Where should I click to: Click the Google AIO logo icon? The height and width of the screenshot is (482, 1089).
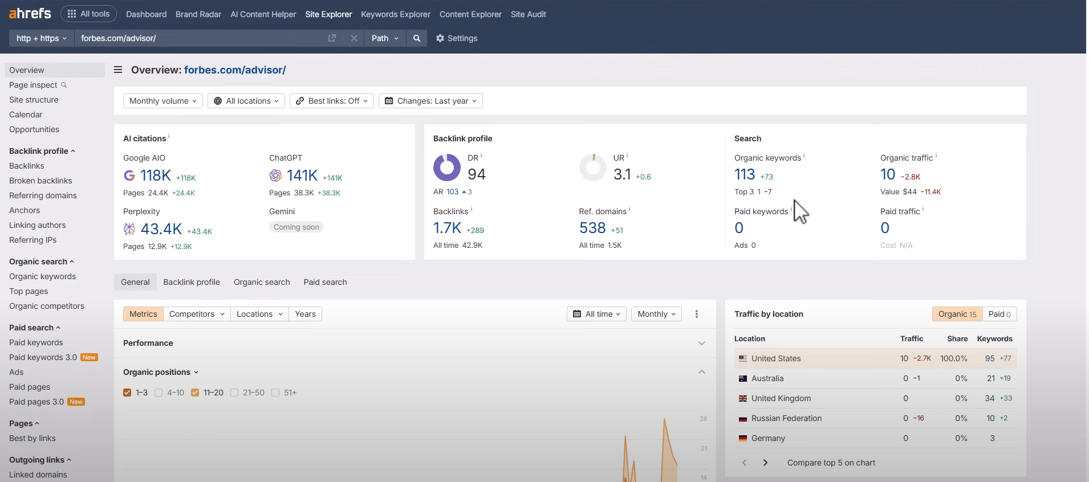(x=129, y=175)
